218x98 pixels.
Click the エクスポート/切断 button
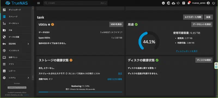[x=193, y=17]
